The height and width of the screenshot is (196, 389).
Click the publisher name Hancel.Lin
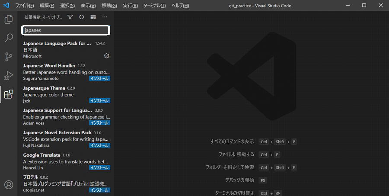(33, 168)
